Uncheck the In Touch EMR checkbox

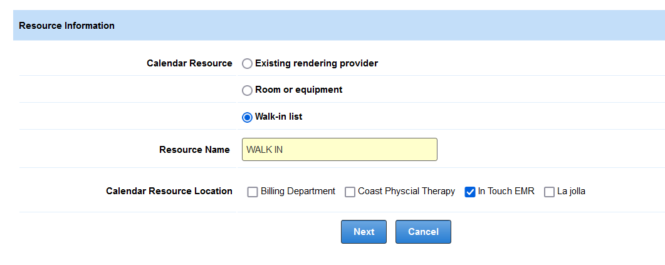[470, 192]
